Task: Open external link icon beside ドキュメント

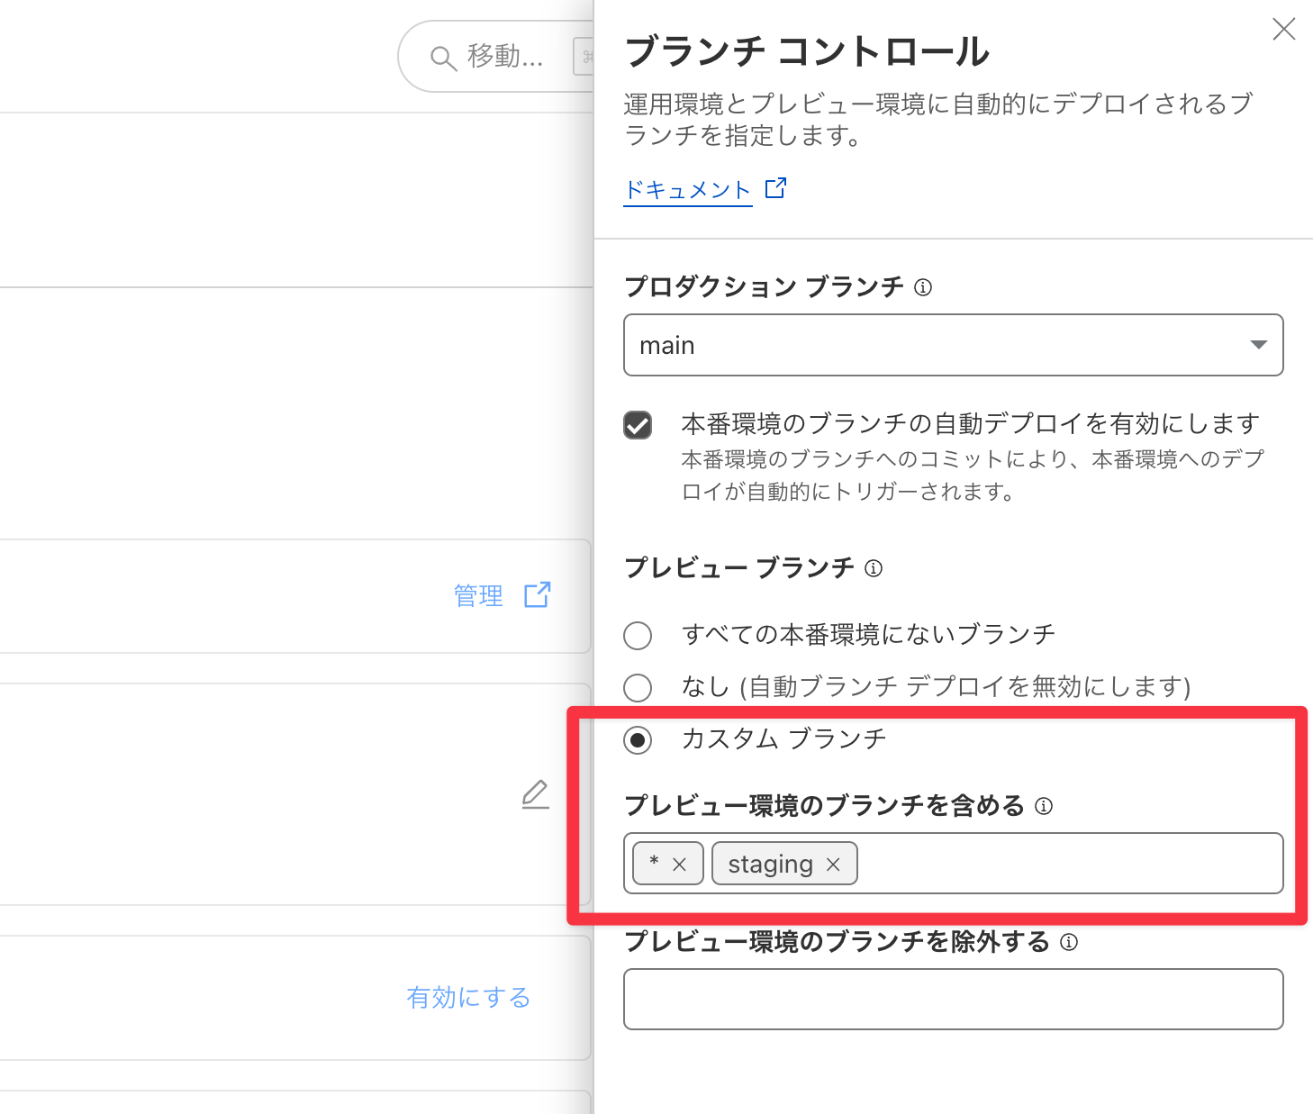Action: click(x=775, y=188)
